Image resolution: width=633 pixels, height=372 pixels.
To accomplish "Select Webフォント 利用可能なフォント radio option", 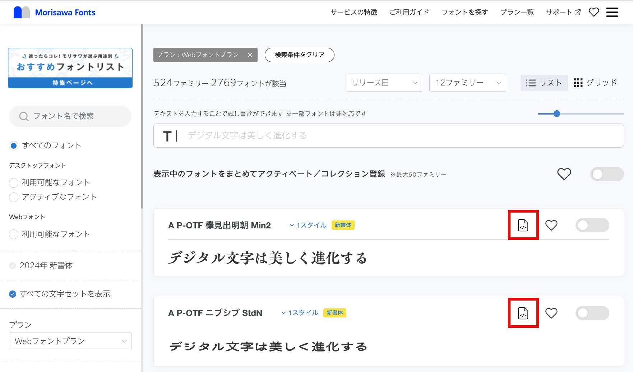I will 14,234.
